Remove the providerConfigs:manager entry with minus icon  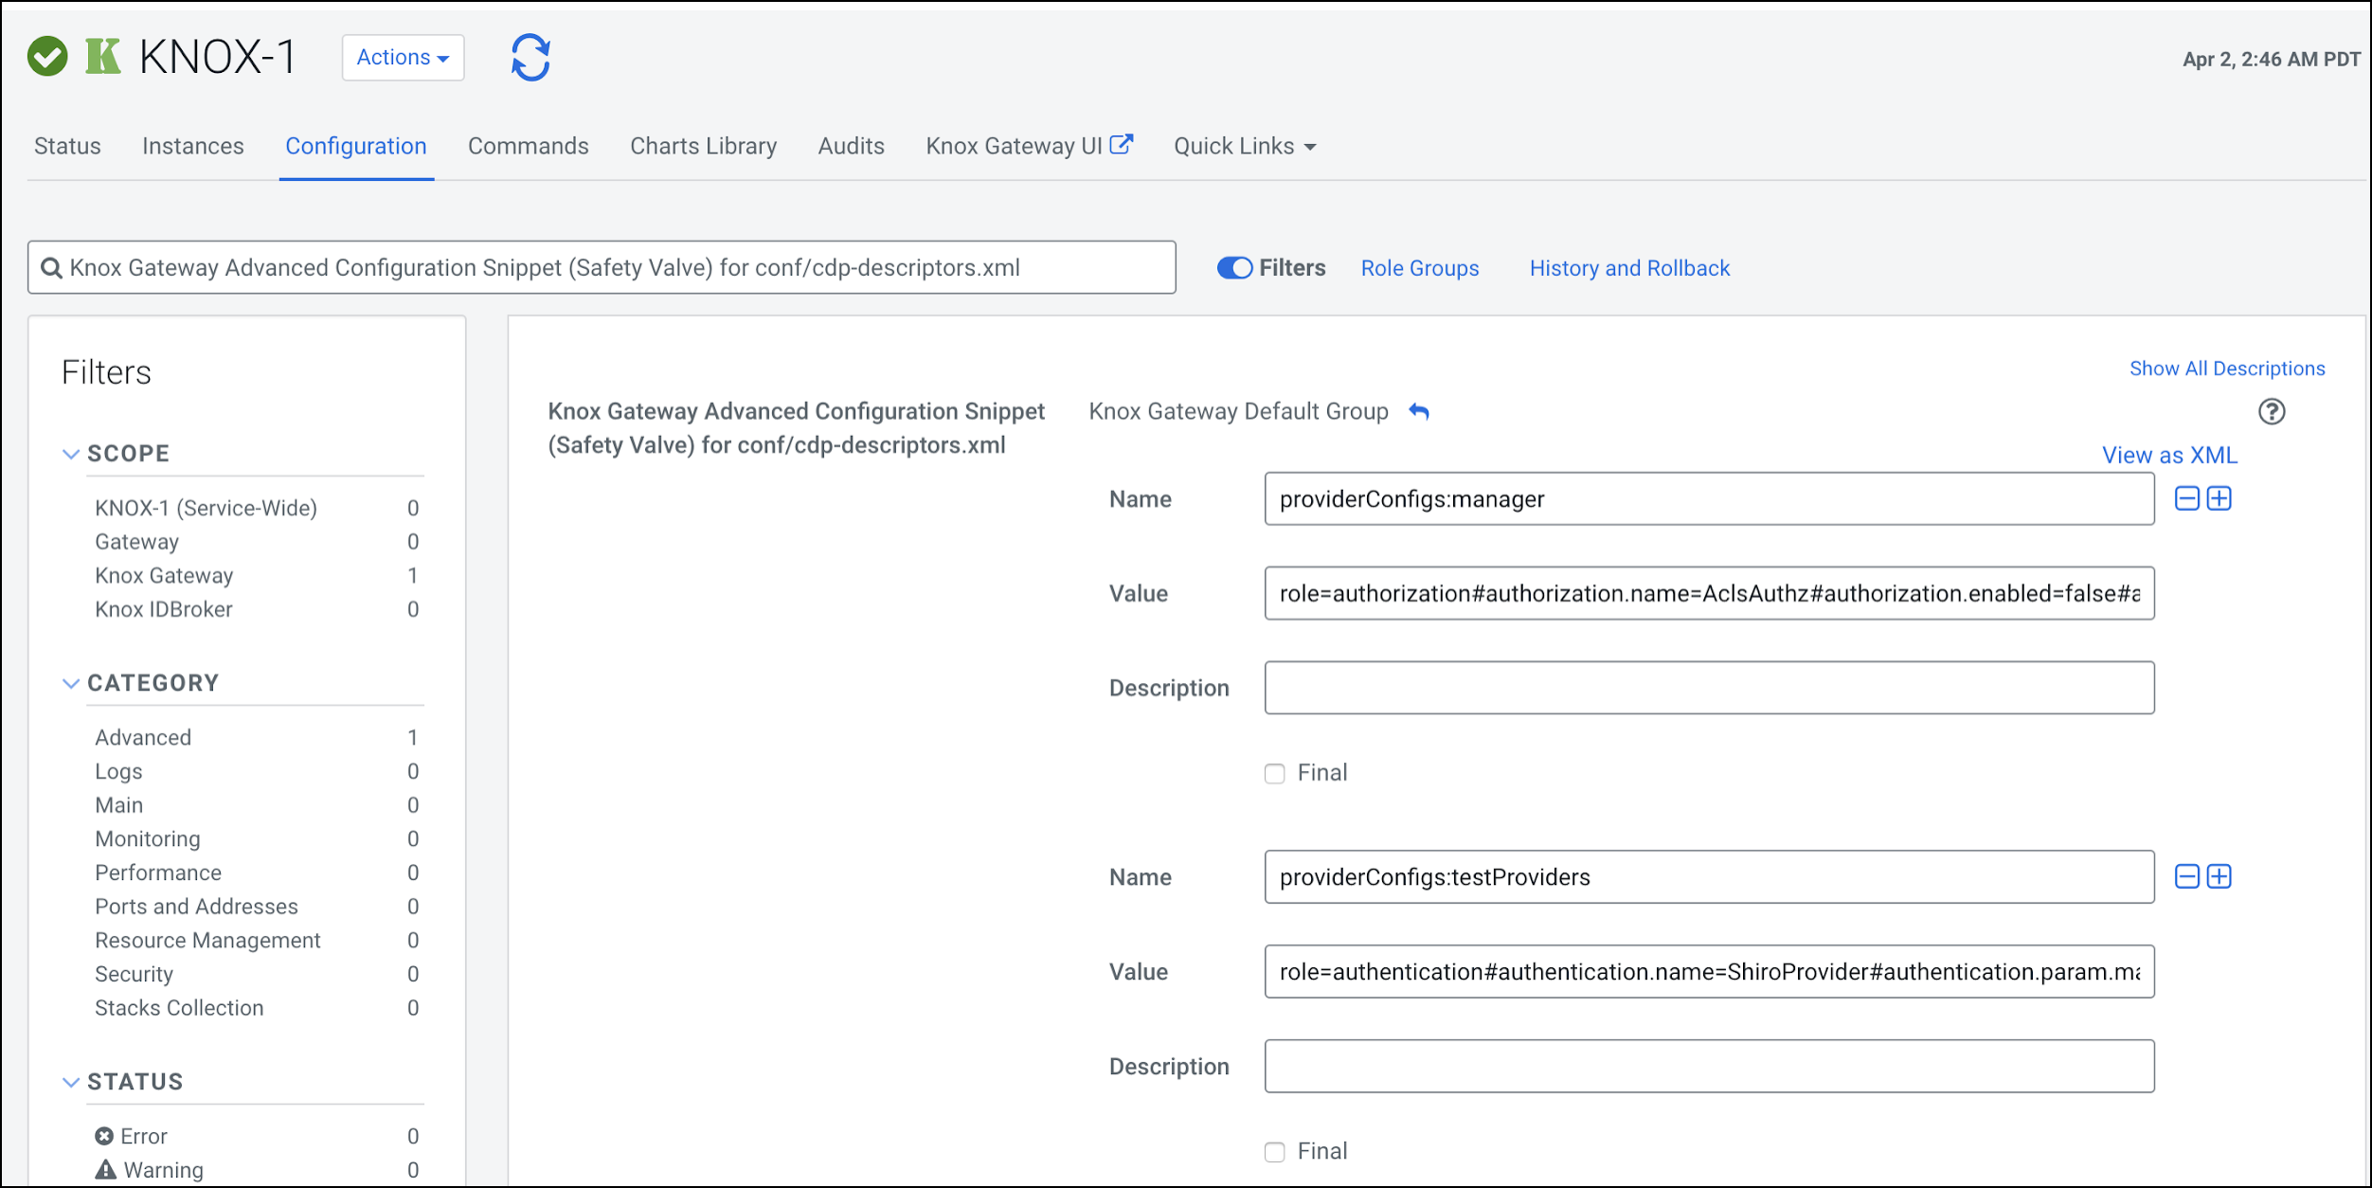(2187, 498)
